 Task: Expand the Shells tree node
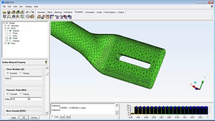(7, 38)
